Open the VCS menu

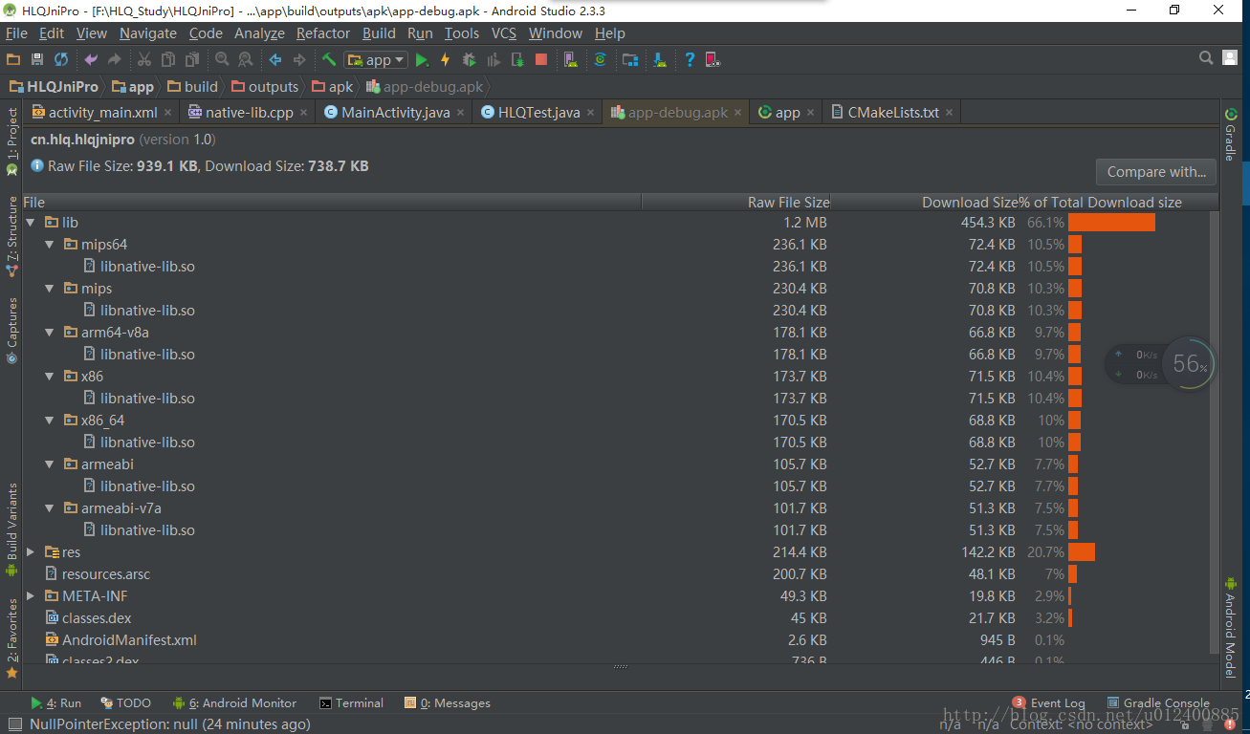(x=504, y=32)
